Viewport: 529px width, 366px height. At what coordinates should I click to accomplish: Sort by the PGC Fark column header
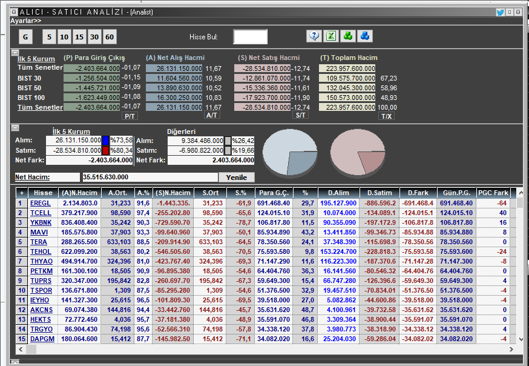493,193
